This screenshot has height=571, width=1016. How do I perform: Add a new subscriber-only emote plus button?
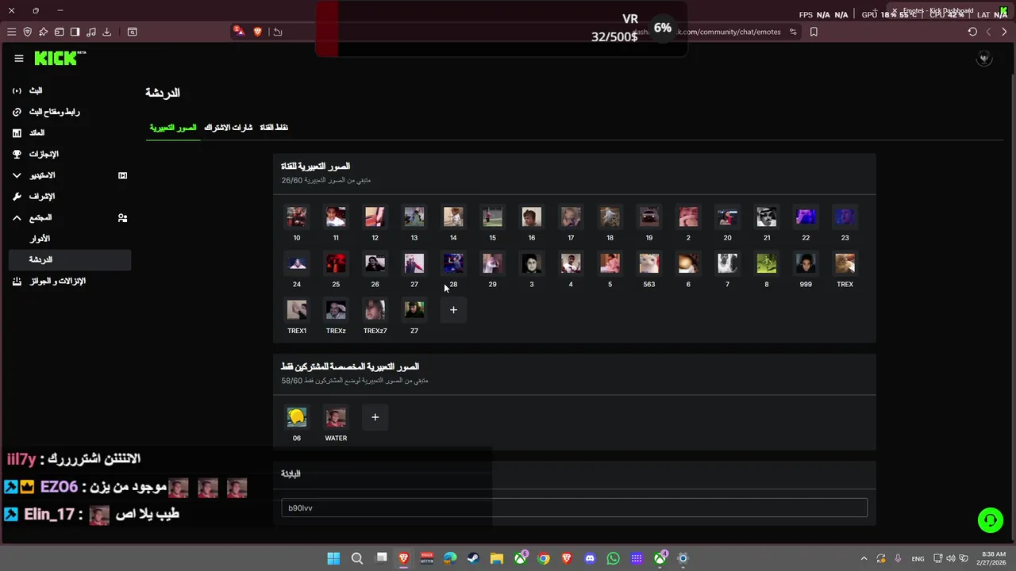pos(375,417)
